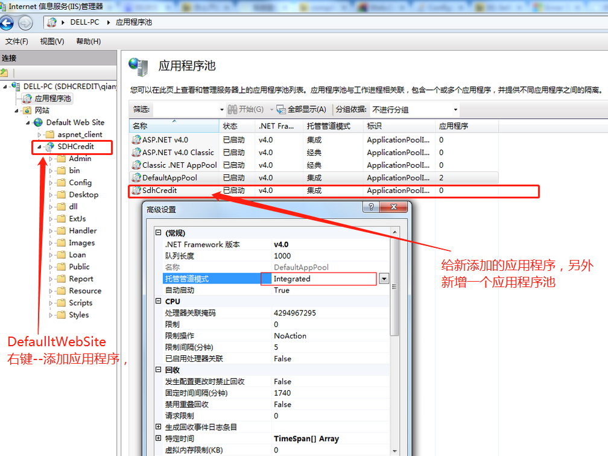Click the 全部显示(A) button
Screen dimensions: 608x456
pos(302,109)
